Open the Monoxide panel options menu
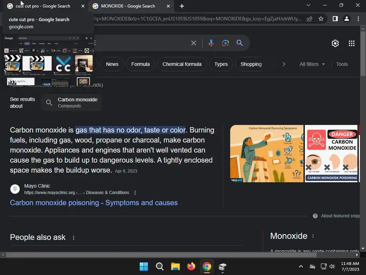 313,236
